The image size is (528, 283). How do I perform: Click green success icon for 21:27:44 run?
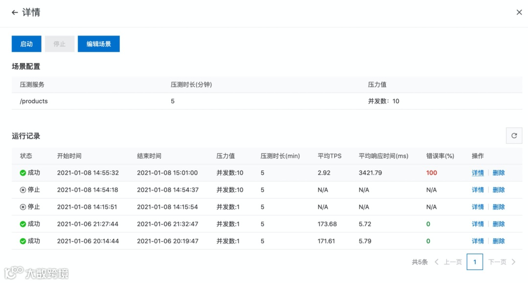(x=23, y=224)
